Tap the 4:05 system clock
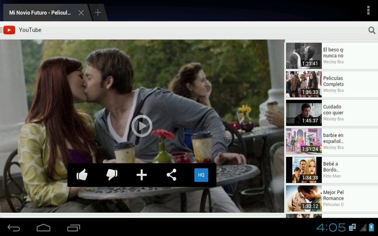Screen dimensions: 378x236 (x=331, y=227)
